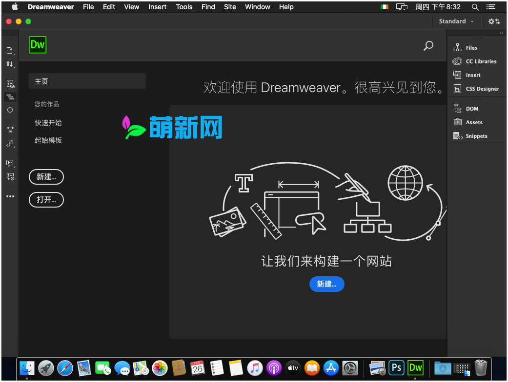Open the CSS Designer panel
The width and height of the screenshot is (508, 382).
click(482, 89)
